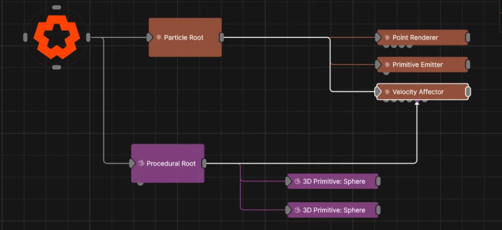Screen dimensions: 502x230
Task: Click the particle icon on Point Renderer node
Action: coord(387,37)
